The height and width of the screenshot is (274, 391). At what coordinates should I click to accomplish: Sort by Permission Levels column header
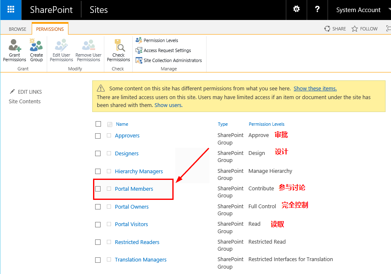point(266,124)
